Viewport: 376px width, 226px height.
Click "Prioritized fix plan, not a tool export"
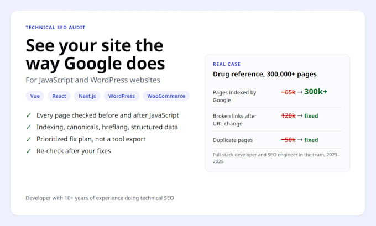coord(91,139)
